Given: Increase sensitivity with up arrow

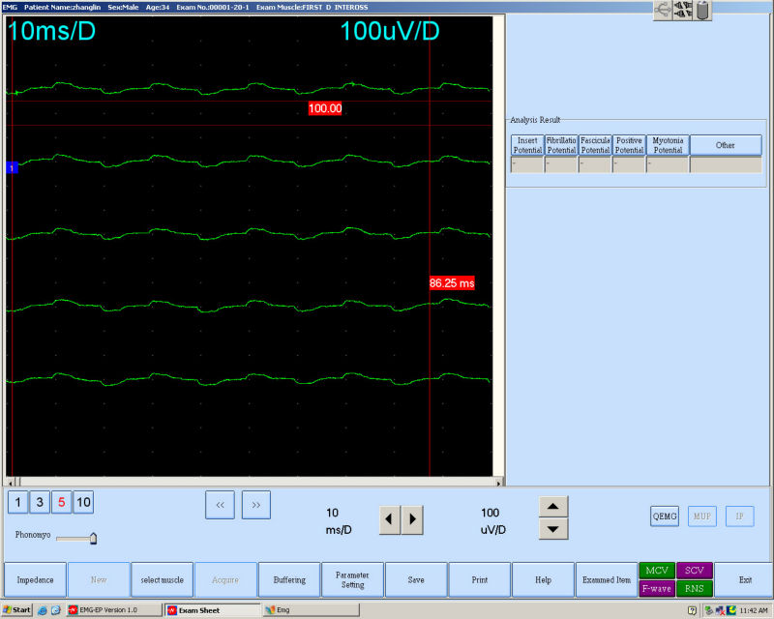Looking at the screenshot, I should coord(552,507).
